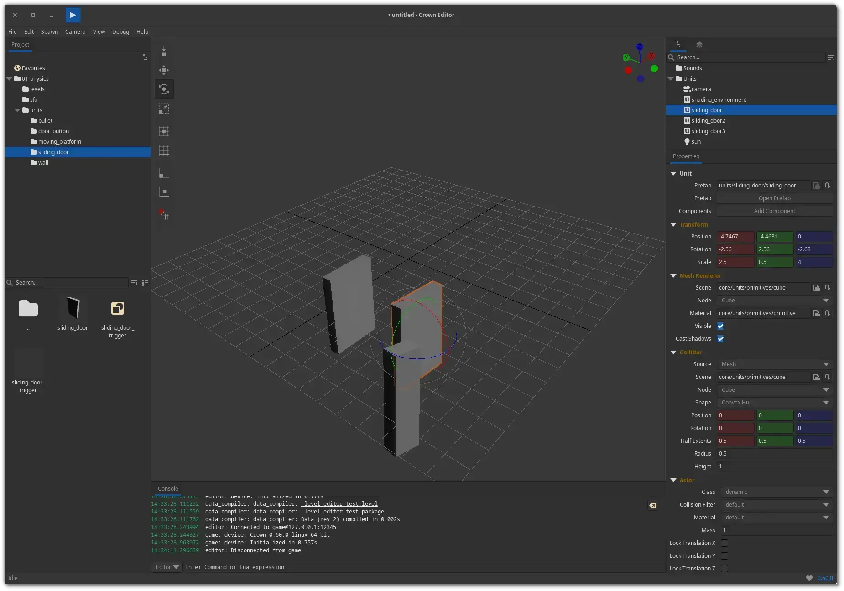This screenshot has height=591, width=844.
Task: Select the Rotate tool in viewport toolbar
Action: [164, 89]
